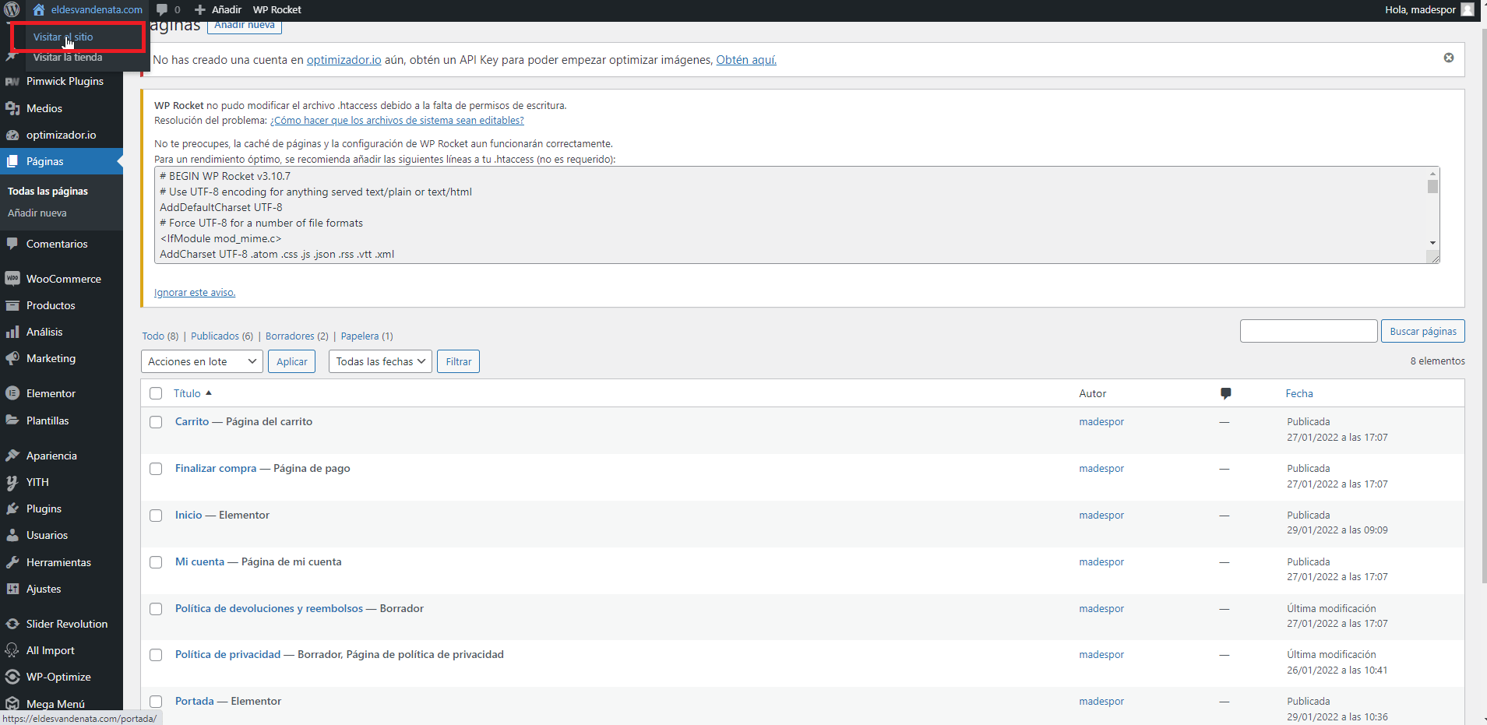Screen dimensions: 1487x725
Task: Click the Elementor circle icon
Action: click(12, 393)
